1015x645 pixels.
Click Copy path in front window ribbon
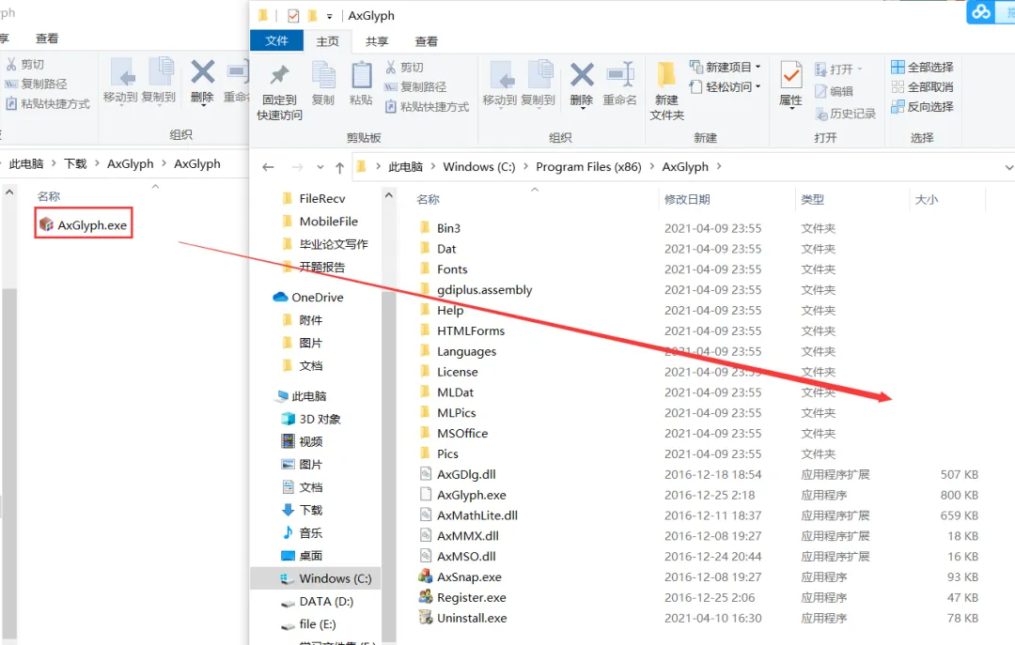click(x=415, y=86)
